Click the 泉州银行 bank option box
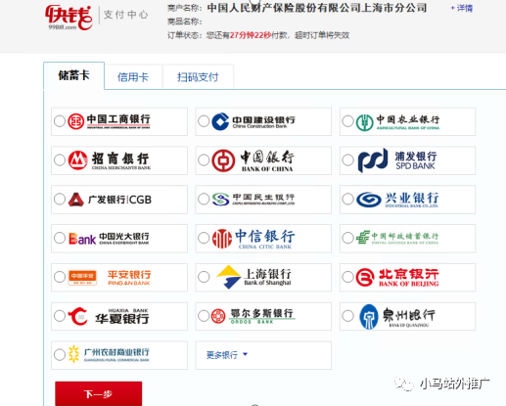Screen dimensions: 506x406 407,316
